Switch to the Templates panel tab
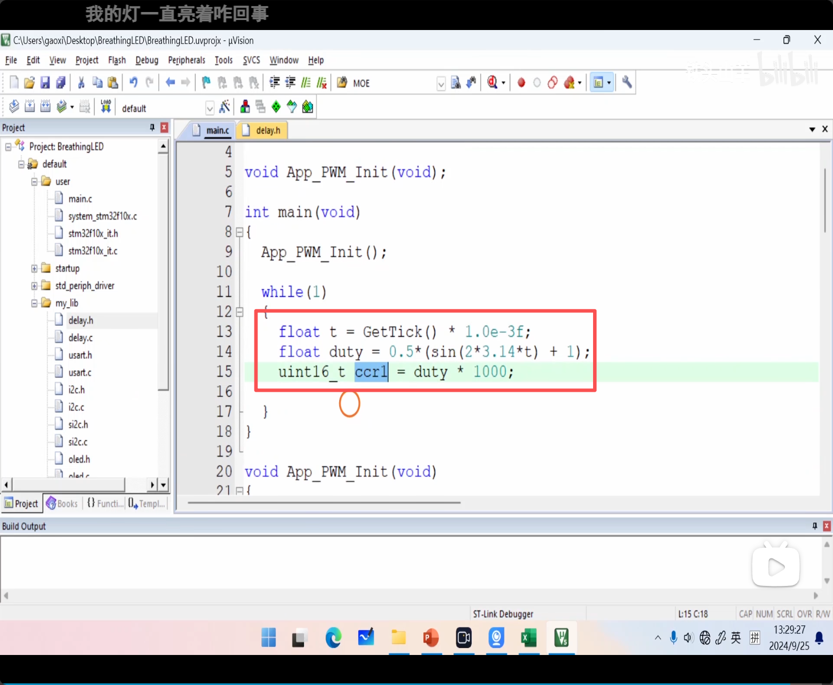 tap(146, 503)
